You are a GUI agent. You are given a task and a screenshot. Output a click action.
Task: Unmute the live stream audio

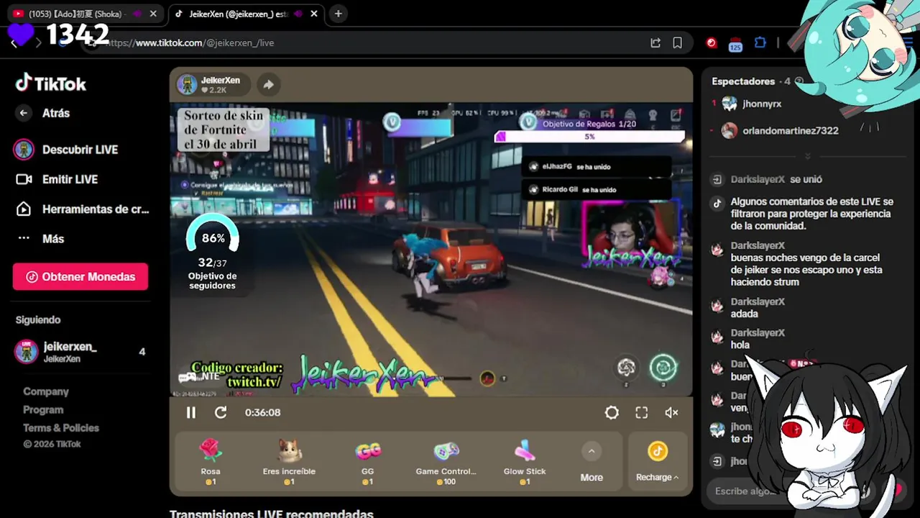(x=671, y=412)
